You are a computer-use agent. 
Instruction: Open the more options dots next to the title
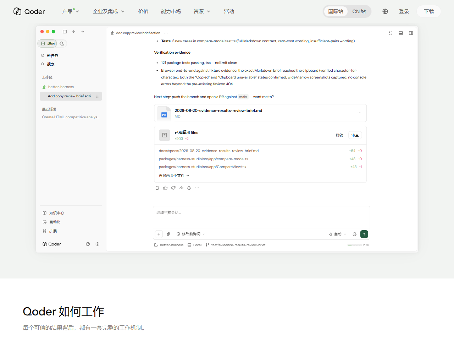tap(166, 33)
